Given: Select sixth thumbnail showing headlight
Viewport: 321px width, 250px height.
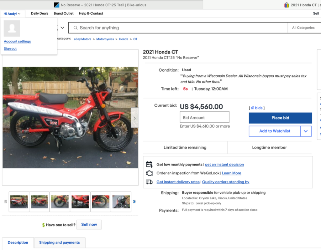Looking at the screenshot, I should coord(121,202).
